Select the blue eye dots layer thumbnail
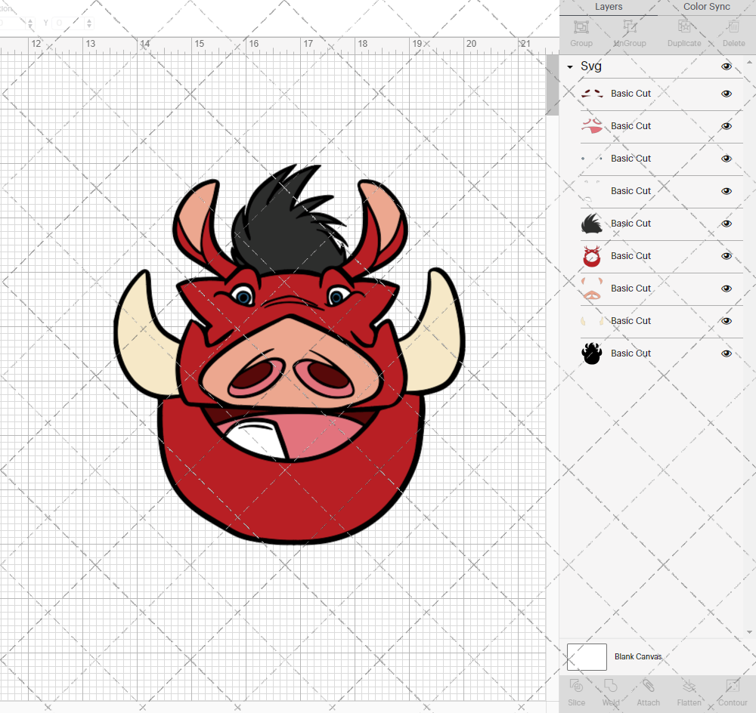 tap(592, 159)
